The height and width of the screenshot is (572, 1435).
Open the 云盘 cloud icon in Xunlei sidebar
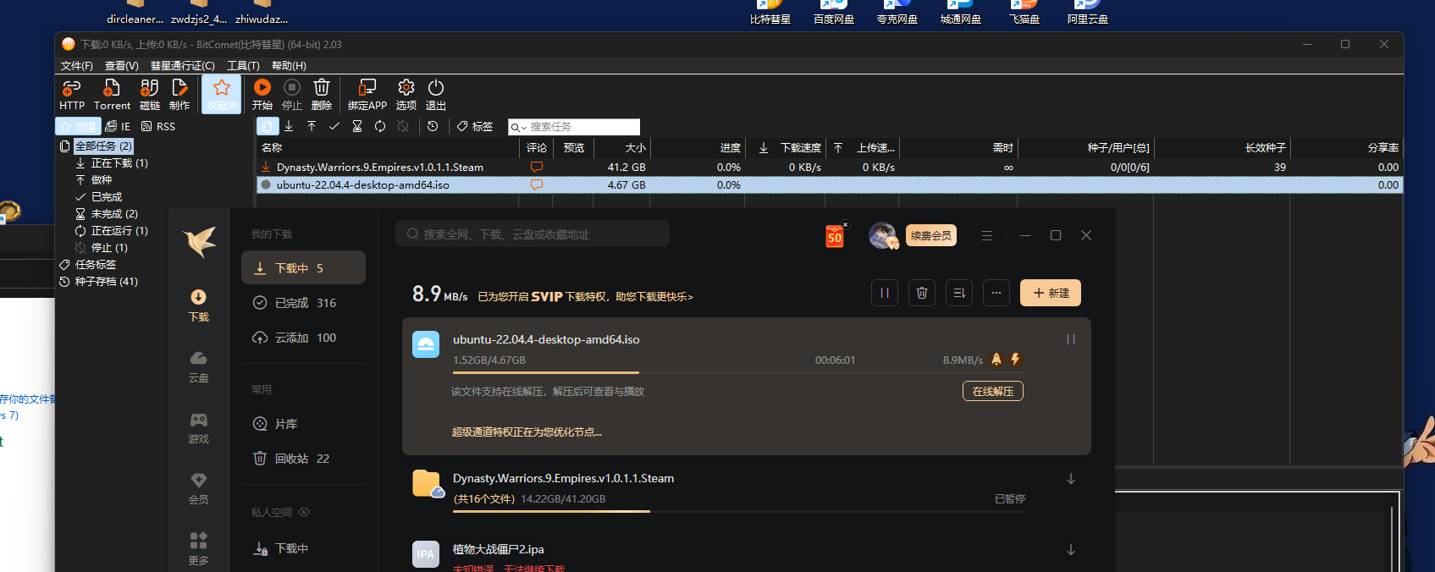[198, 366]
